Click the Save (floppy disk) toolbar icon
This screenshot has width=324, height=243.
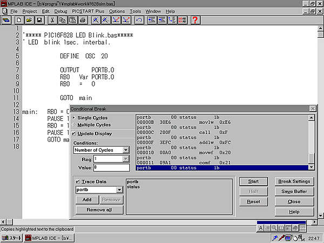coord(40,20)
